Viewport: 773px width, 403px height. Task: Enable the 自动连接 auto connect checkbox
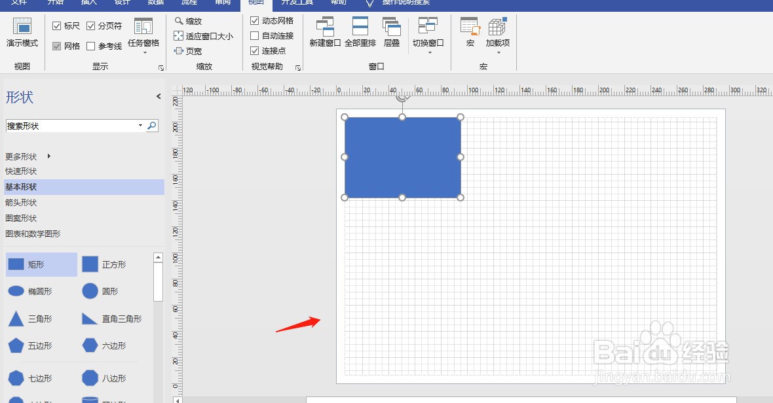[x=254, y=35]
